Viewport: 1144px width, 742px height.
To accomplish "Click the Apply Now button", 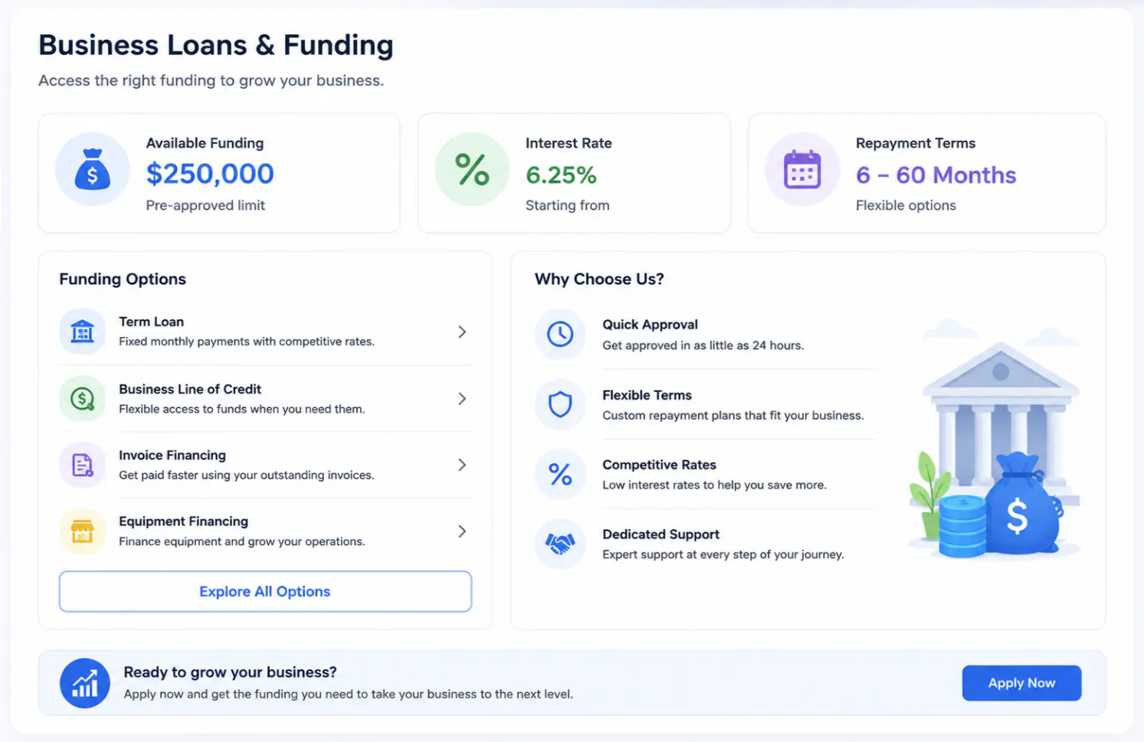I will [1021, 683].
